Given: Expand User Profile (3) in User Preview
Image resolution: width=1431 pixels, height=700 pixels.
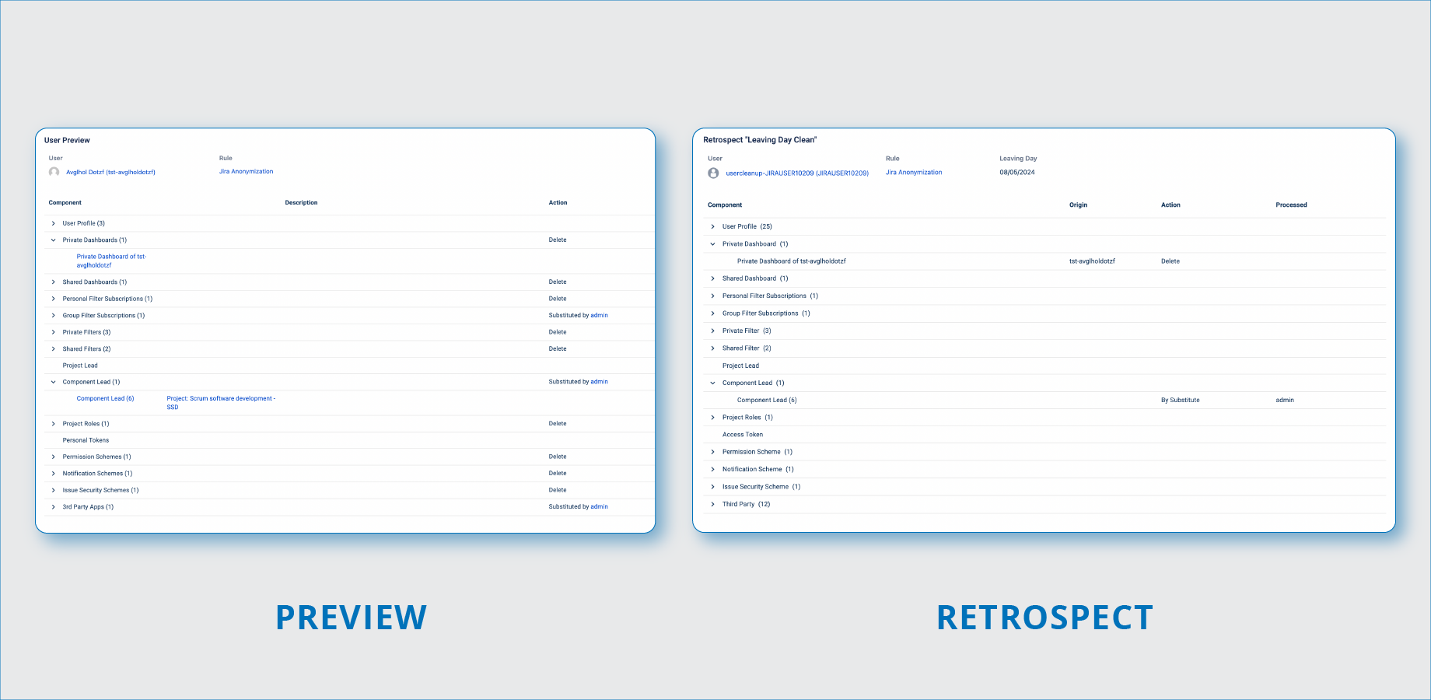Looking at the screenshot, I should click(x=53, y=223).
